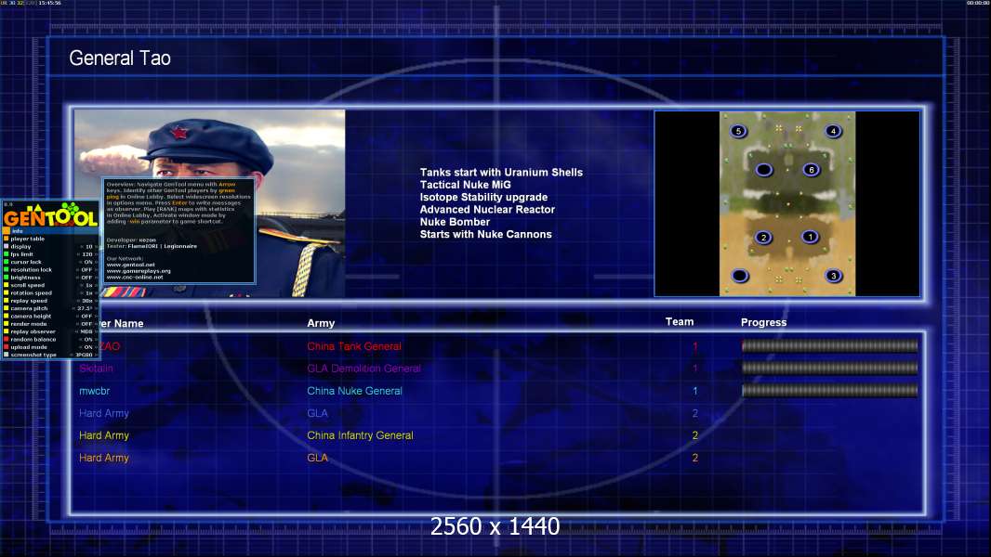Open the www.gentool.net link
Screen dimensions: 991x557
131,265
